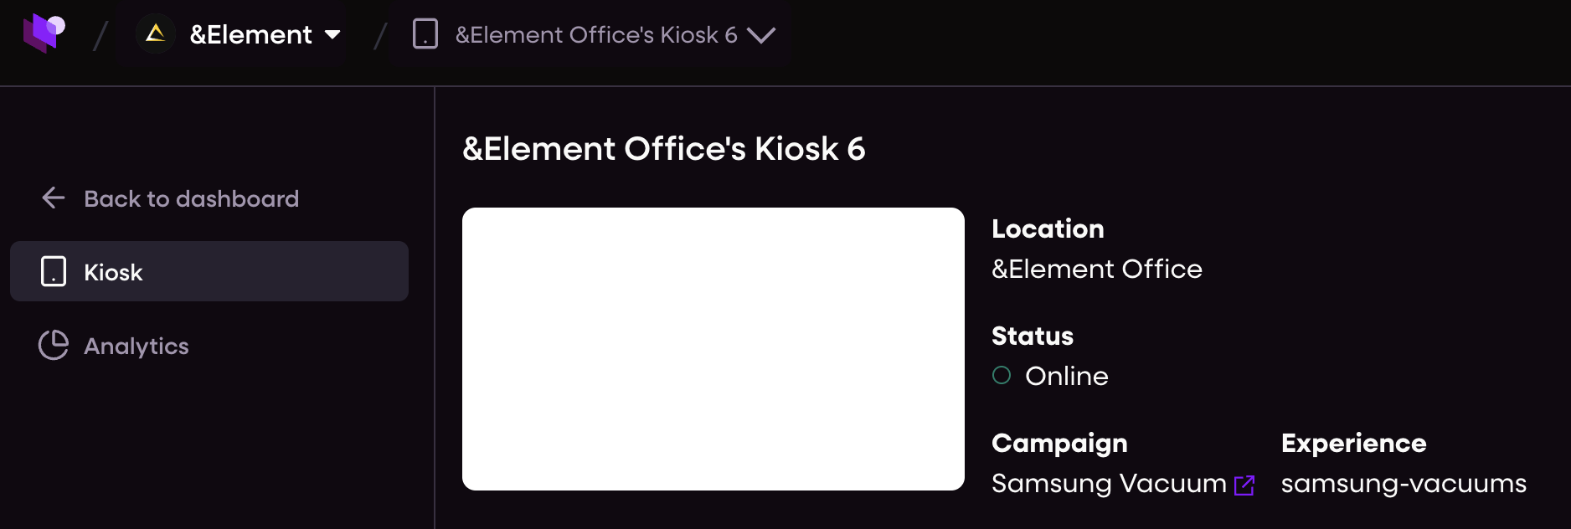This screenshot has height=529, width=1571.
Task: Click the &Element organization name in header
Action: point(251,34)
